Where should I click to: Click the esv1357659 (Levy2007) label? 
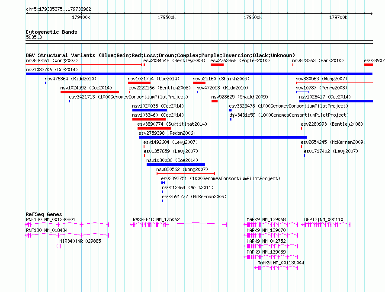(x=171, y=151)
